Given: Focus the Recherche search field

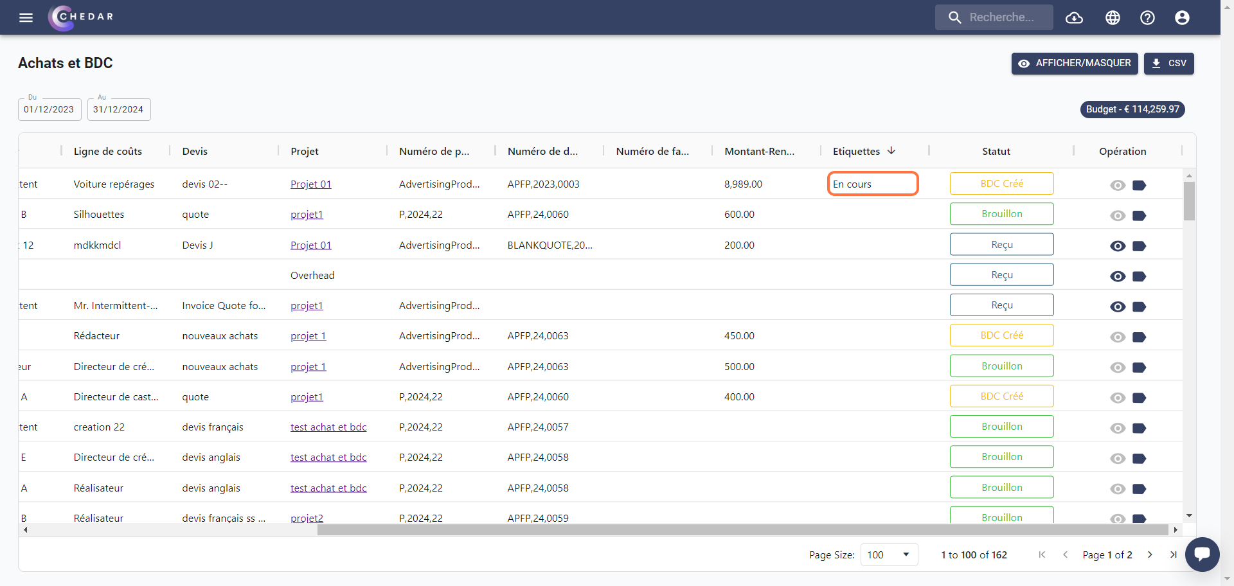Looking at the screenshot, I should pos(994,17).
